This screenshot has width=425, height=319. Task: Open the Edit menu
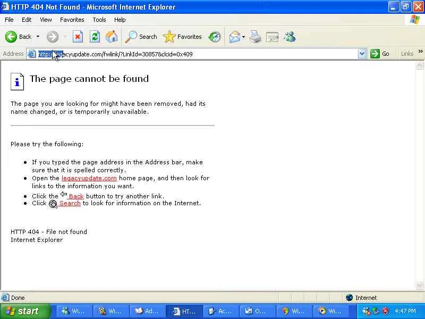tap(27, 20)
